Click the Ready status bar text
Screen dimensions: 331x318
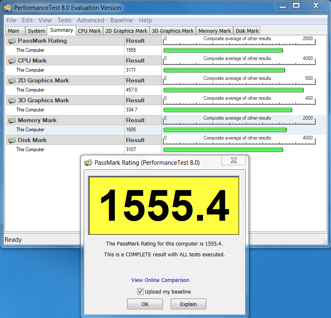click(x=13, y=240)
